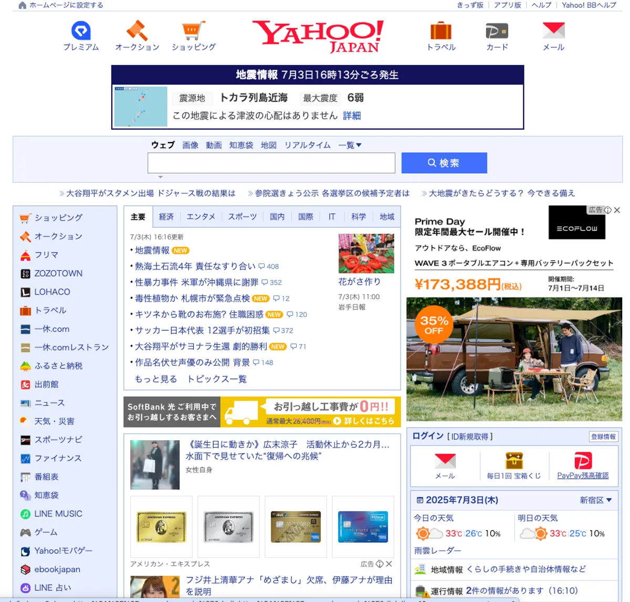Switch to the 科学 news tab
The image size is (630, 602).
point(359,217)
